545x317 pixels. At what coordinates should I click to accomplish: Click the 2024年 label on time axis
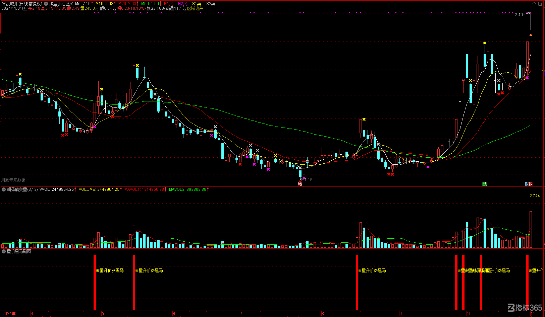9,314
